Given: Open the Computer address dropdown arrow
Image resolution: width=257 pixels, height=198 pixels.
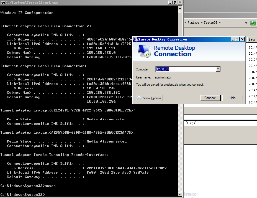Looking at the screenshot, I should pyautogui.click(x=218, y=69).
